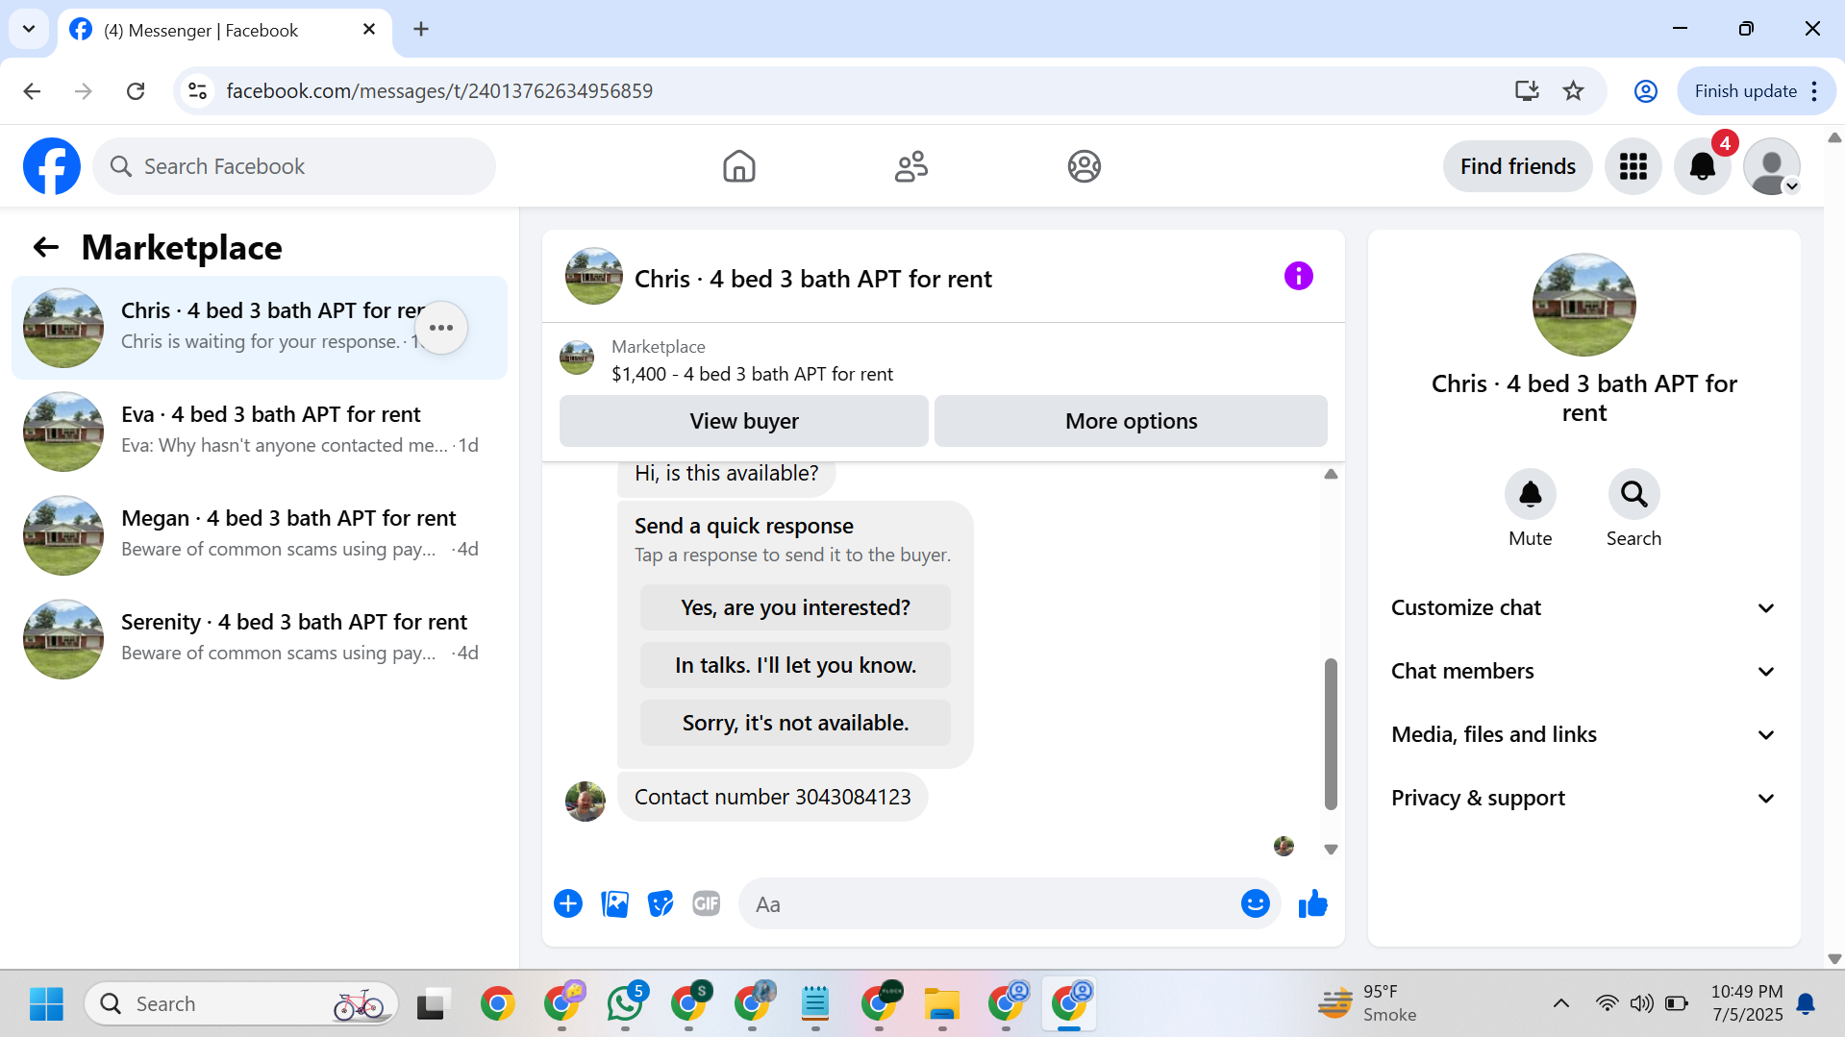1845x1037 pixels.
Task: Send a thumbs-up like
Action: click(1312, 903)
